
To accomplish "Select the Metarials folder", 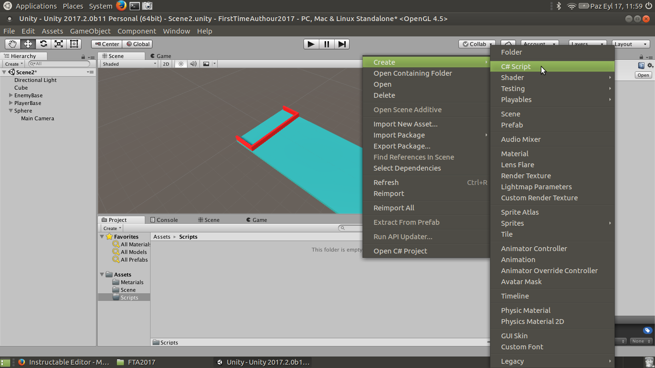I will coord(128,282).
